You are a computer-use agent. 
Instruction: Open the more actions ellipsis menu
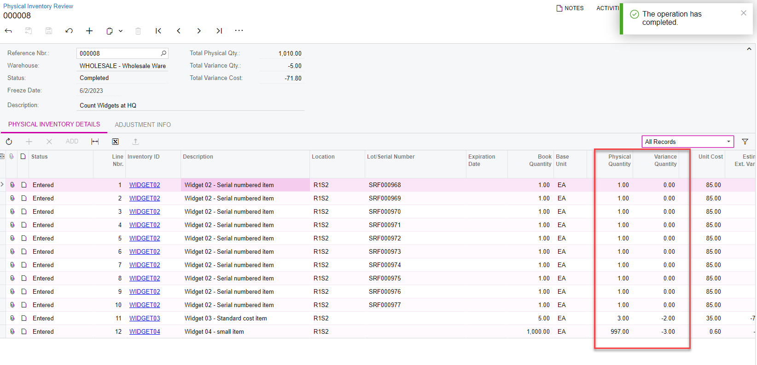pos(239,30)
